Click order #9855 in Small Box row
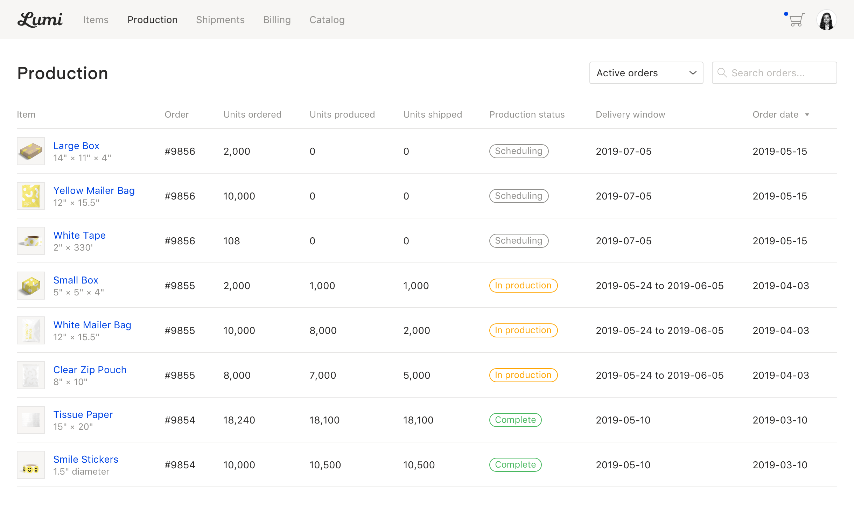 (x=180, y=286)
